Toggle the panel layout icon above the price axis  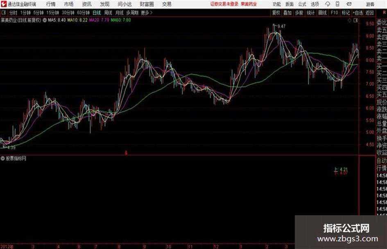click(355, 20)
